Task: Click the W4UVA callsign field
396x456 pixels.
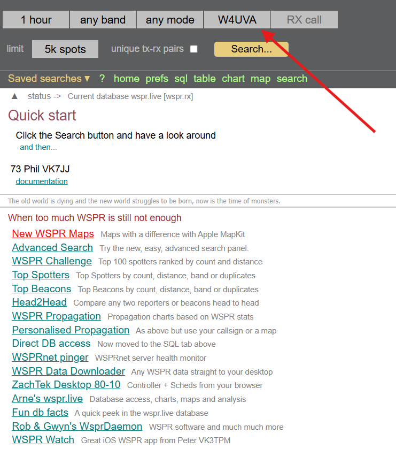Action: point(237,20)
